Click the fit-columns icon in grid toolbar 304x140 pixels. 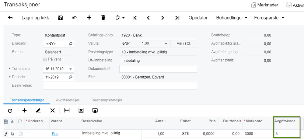pyautogui.click(x=67, y=110)
